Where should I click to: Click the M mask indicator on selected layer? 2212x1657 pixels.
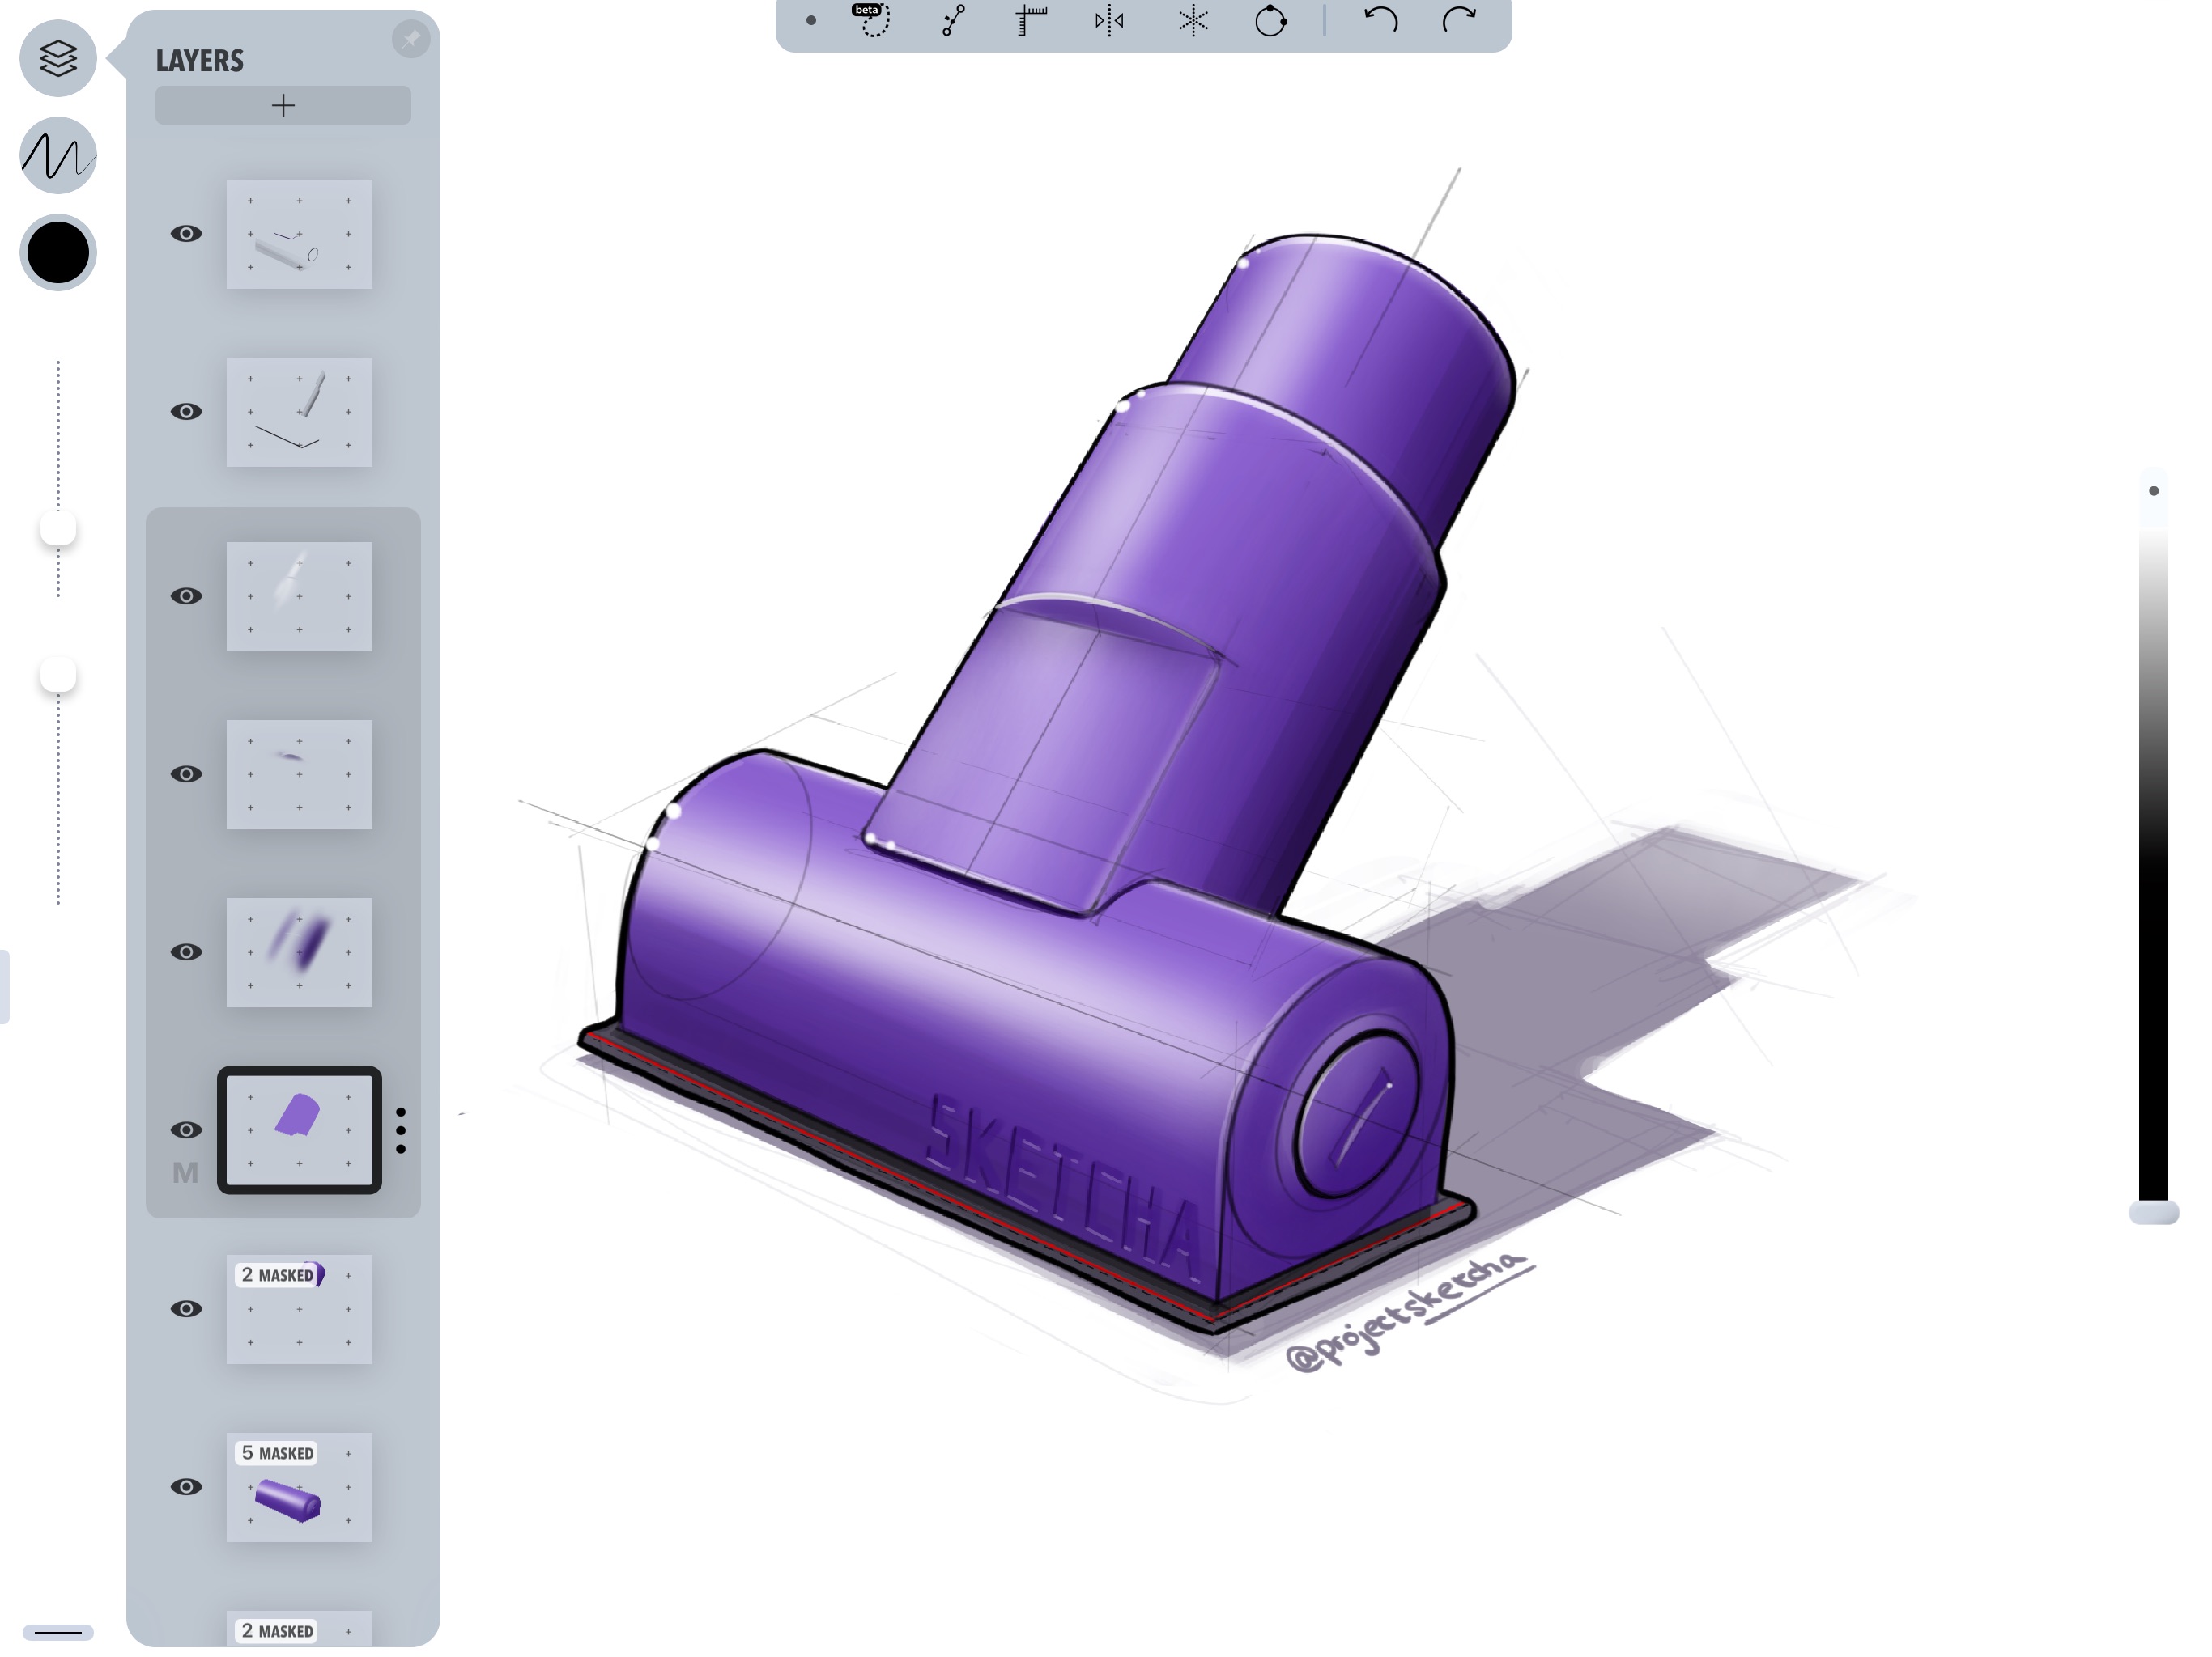pyautogui.click(x=185, y=1173)
